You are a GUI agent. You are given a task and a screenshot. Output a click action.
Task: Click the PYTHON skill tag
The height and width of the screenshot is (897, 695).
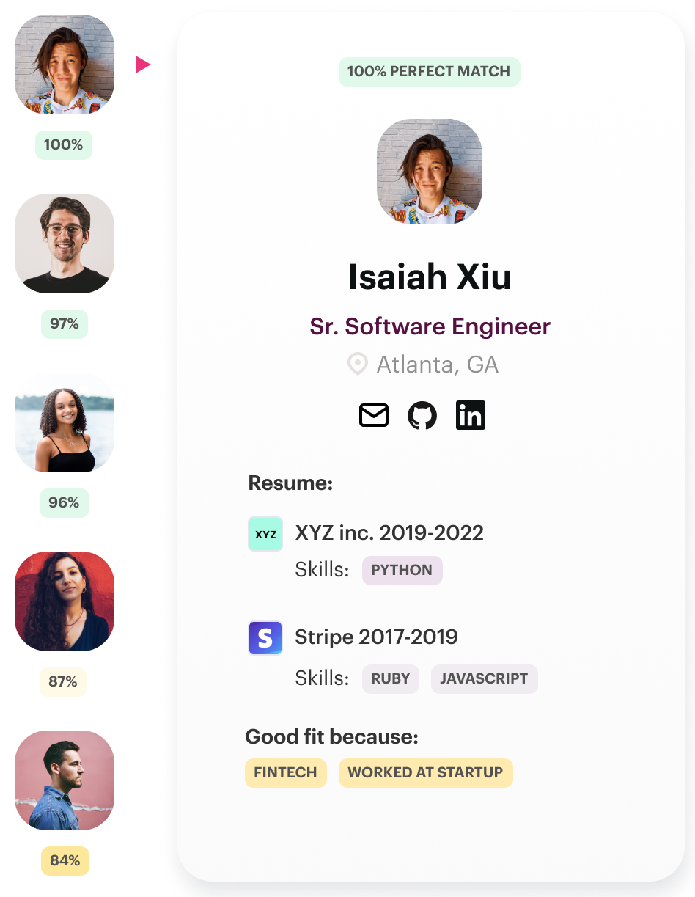point(402,571)
